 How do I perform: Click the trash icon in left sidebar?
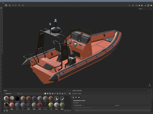pos(1,8)
